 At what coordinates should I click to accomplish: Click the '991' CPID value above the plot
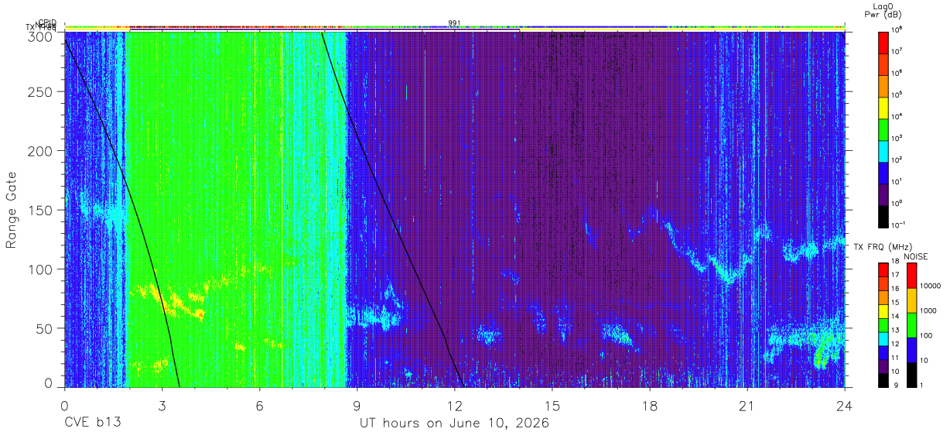[x=454, y=22]
